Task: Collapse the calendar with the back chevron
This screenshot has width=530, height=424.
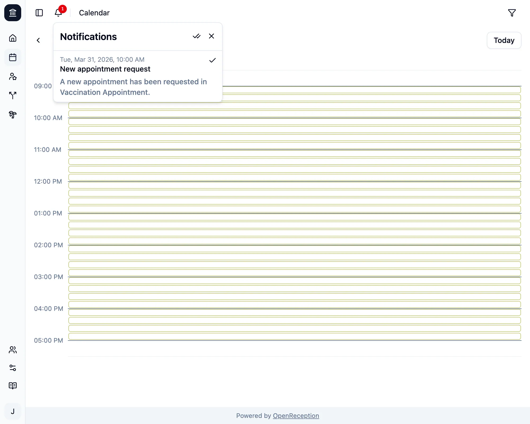Action: point(38,40)
